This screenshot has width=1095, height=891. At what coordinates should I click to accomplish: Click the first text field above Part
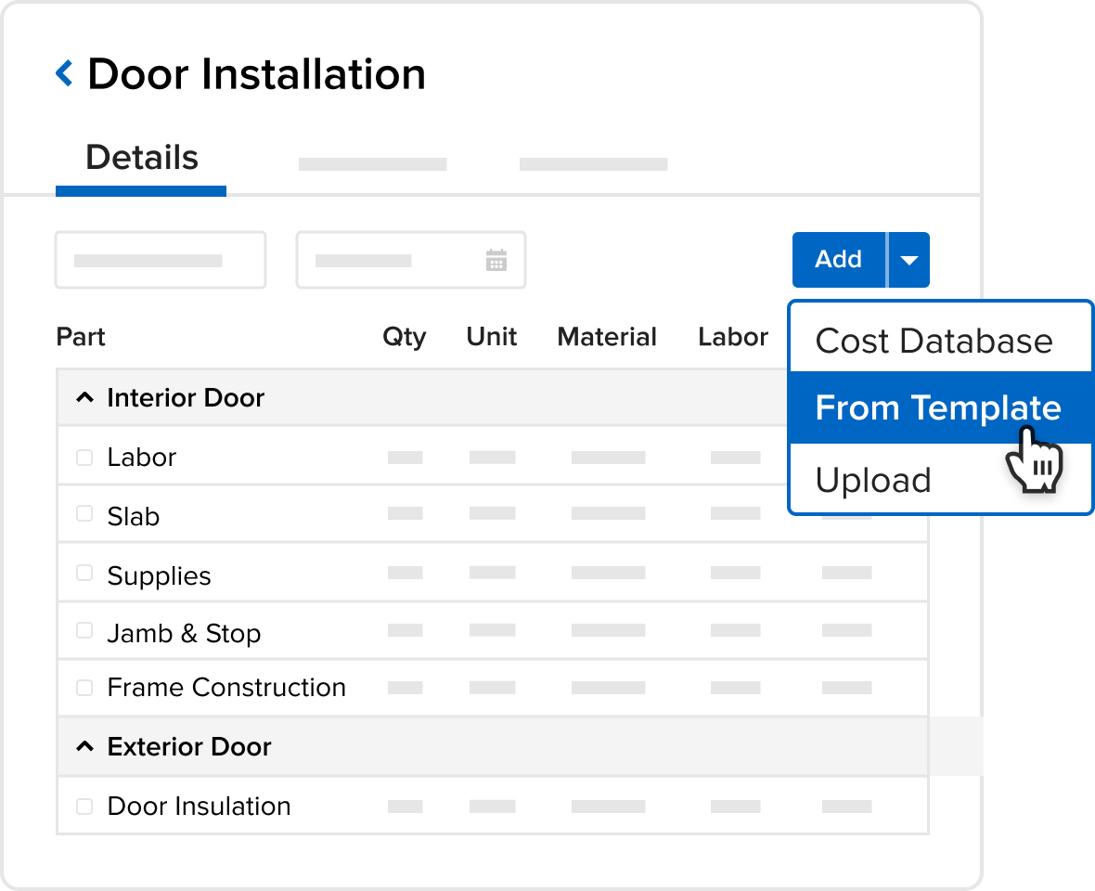[x=161, y=260]
